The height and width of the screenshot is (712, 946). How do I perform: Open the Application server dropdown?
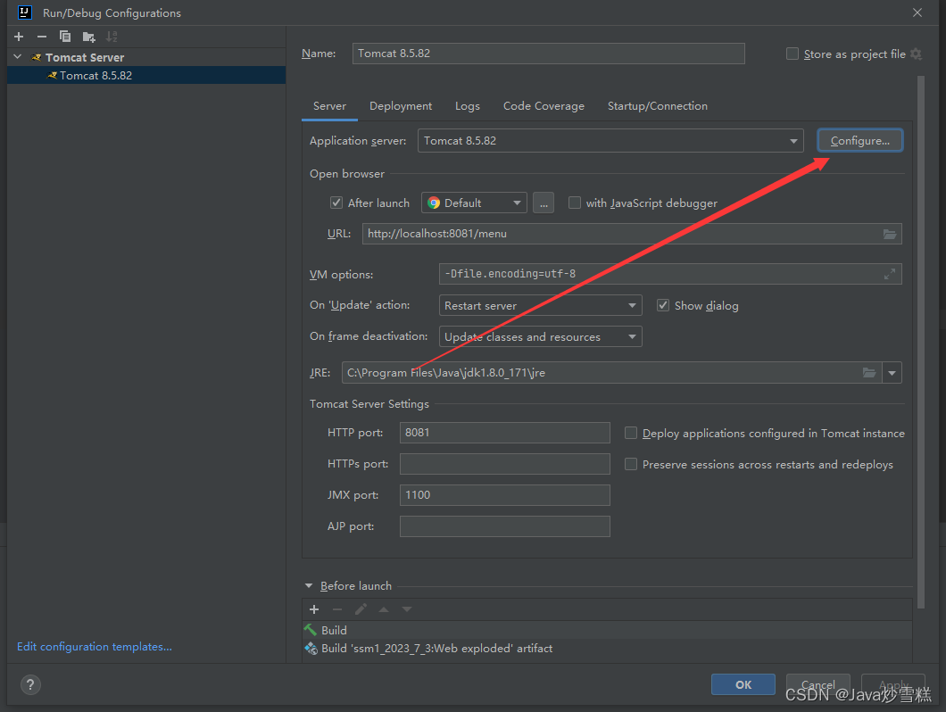(x=610, y=141)
